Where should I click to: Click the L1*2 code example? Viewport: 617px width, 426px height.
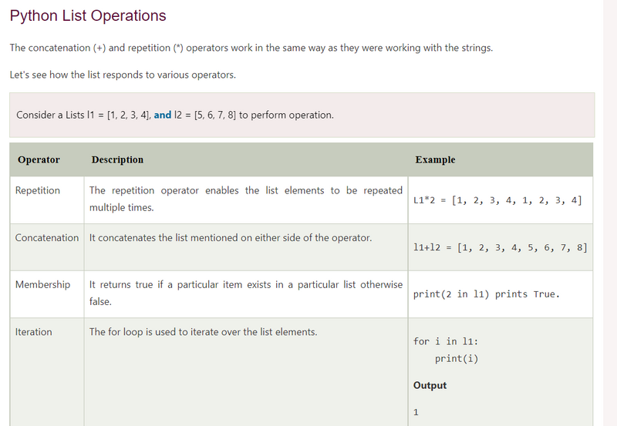tap(497, 200)
